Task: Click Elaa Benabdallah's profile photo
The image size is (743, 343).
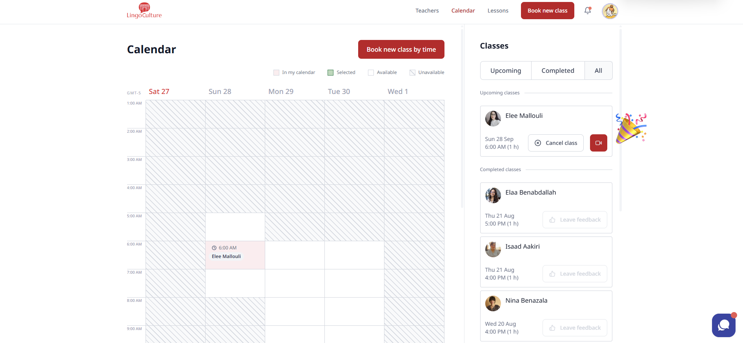Action: click(493, 195)
